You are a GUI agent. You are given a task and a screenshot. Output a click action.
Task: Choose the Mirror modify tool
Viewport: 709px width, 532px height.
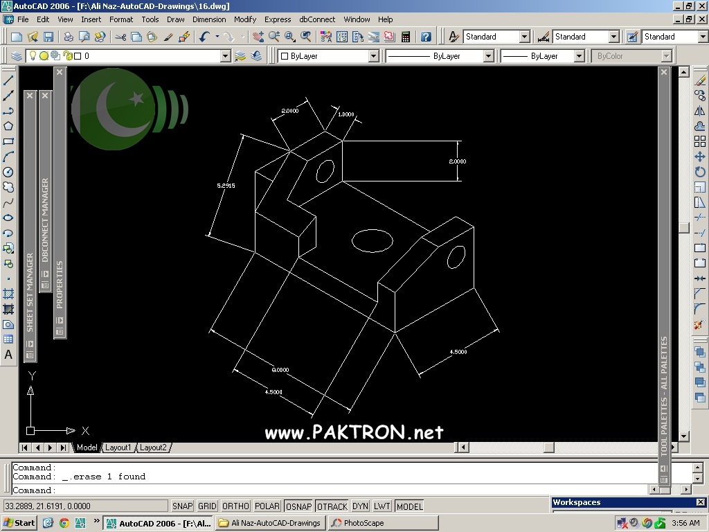tap(699, 111)
